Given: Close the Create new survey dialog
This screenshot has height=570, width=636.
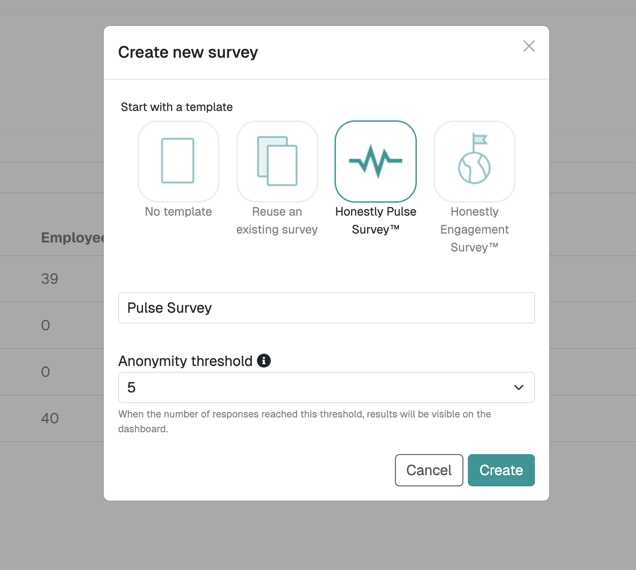Looking at the screenshot, I should click(529, 46).
